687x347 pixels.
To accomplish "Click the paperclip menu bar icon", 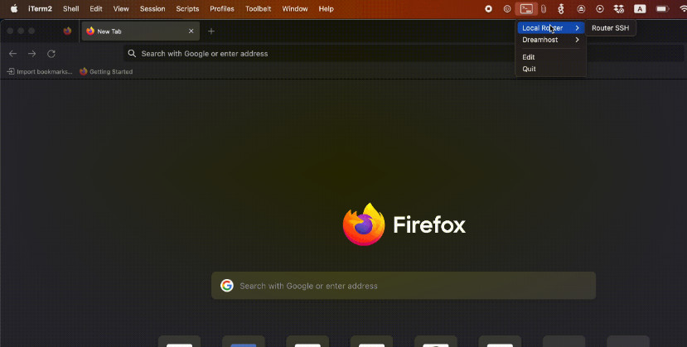I will click(x=544, y=9).
